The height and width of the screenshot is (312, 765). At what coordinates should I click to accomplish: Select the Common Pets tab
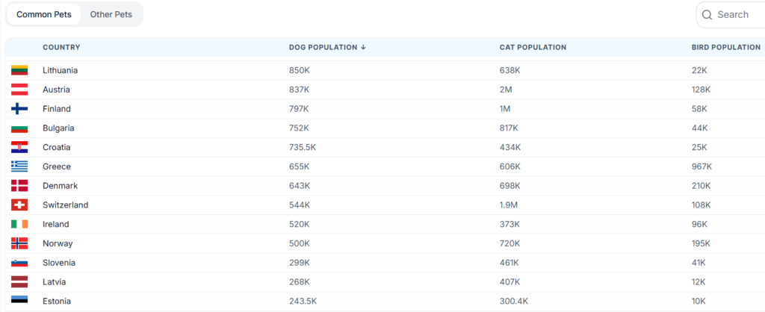pos(44,15)
